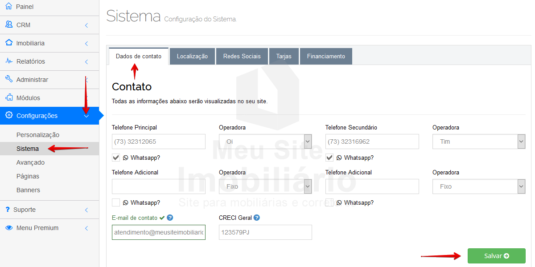Open Operadora dropdown showing Oi
Image resolution: width=535 pixels, height=267 pixels.
265,142
